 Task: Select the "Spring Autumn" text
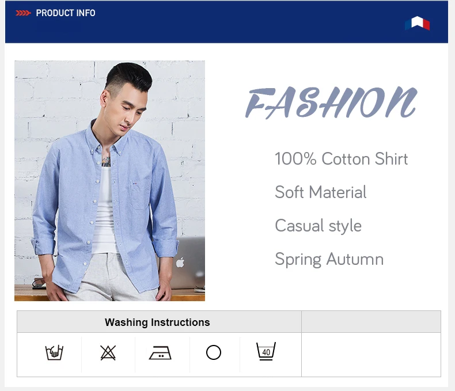click(x=329, y=259)
